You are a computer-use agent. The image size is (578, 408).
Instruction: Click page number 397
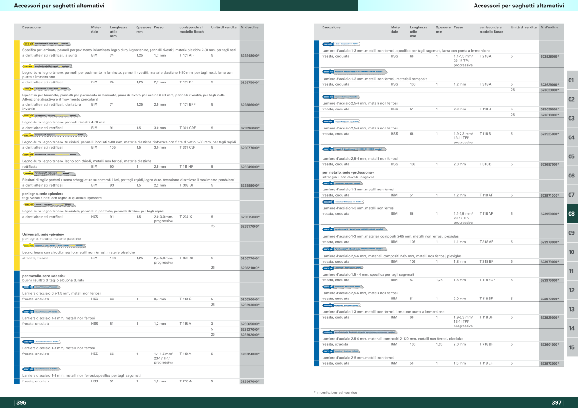[557, 403]
